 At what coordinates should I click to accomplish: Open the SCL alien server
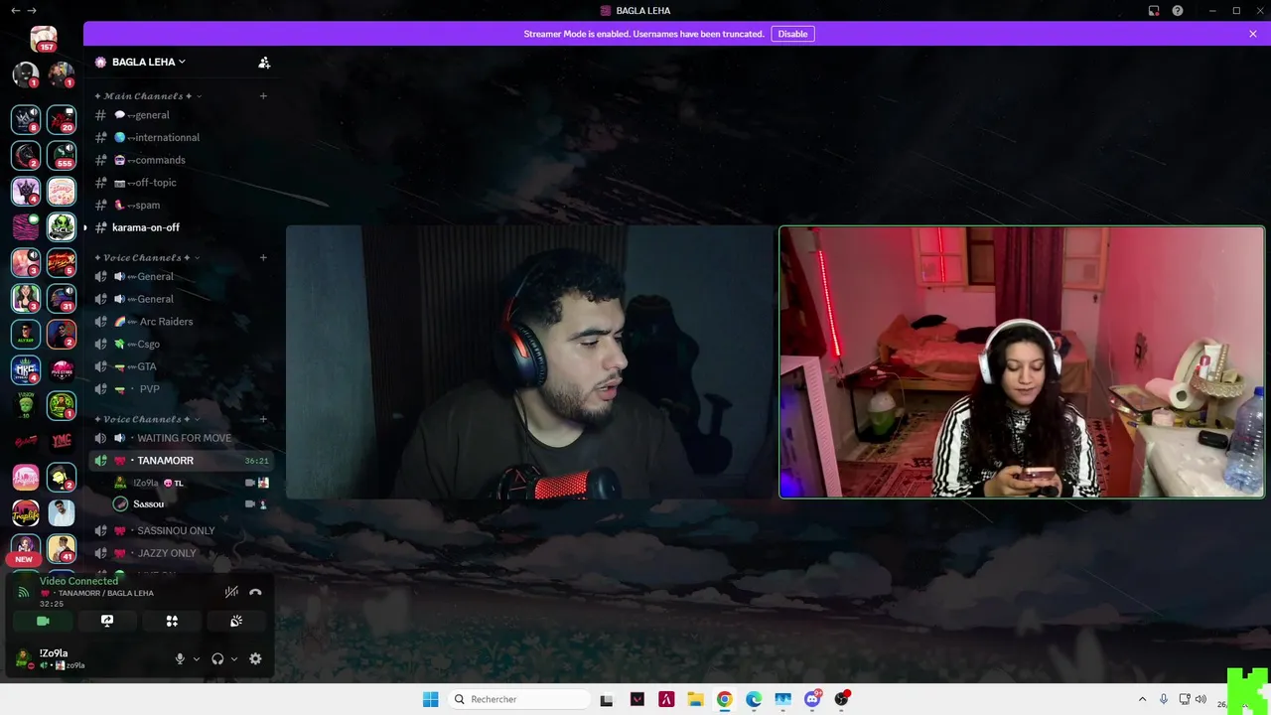62,226
